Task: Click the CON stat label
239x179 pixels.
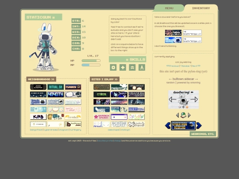Action: (x=76, y=43)
